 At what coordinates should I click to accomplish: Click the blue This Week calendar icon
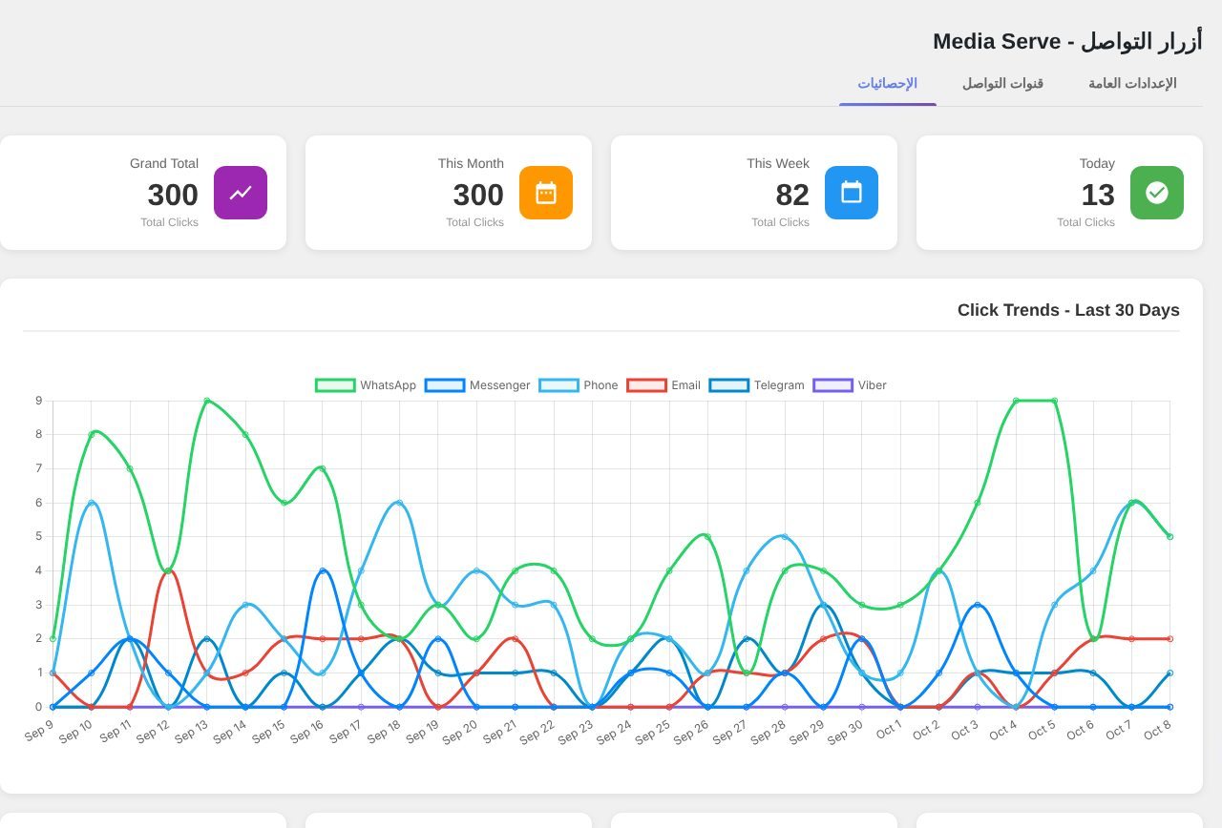coord(852,193)
